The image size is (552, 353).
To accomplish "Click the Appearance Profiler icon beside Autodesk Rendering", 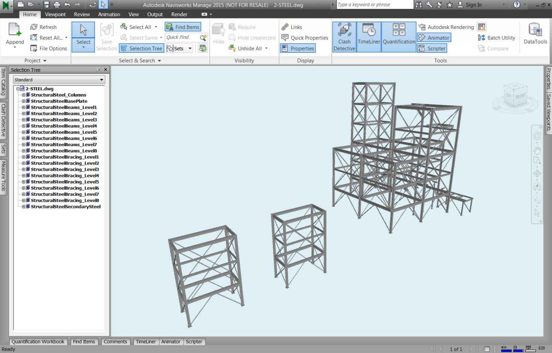I will tap(482, 27).
